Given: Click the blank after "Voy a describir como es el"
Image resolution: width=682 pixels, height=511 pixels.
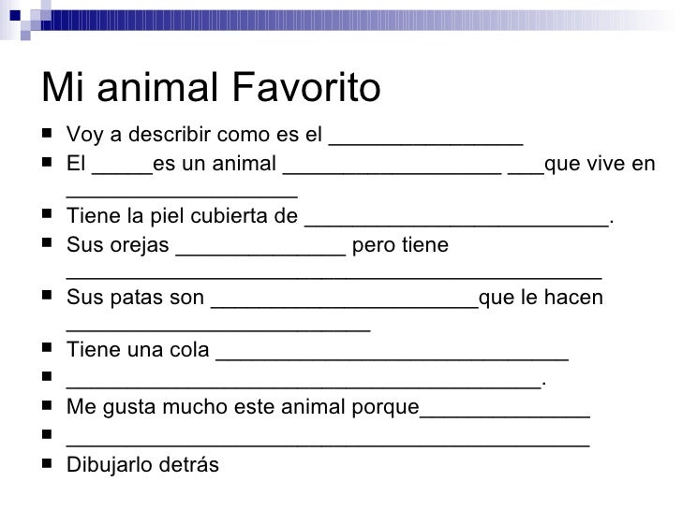Looking at the screenshot, I should pyautogui.click(x=425, y=142).
